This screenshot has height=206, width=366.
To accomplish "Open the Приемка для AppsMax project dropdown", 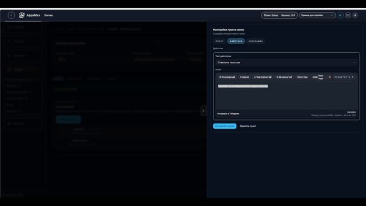I will click(317, 15).
